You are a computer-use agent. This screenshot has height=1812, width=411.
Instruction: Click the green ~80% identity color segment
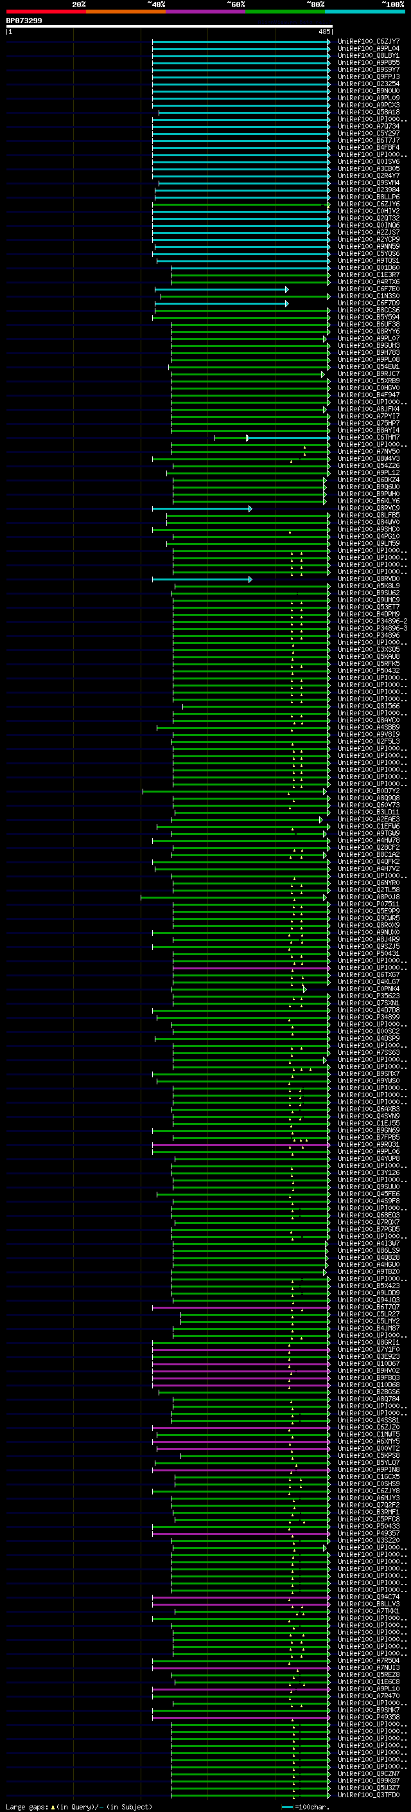click(284, 12)
